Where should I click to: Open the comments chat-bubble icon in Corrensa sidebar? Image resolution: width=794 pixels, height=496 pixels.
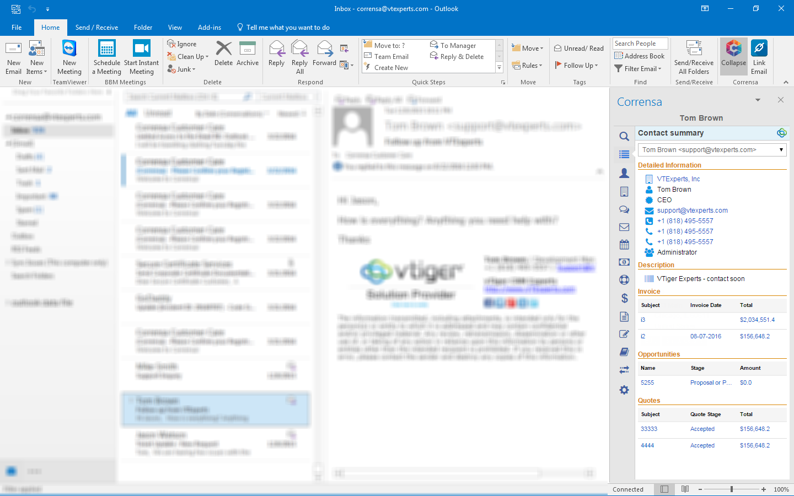pyautogui.click(x=624, y=209)
